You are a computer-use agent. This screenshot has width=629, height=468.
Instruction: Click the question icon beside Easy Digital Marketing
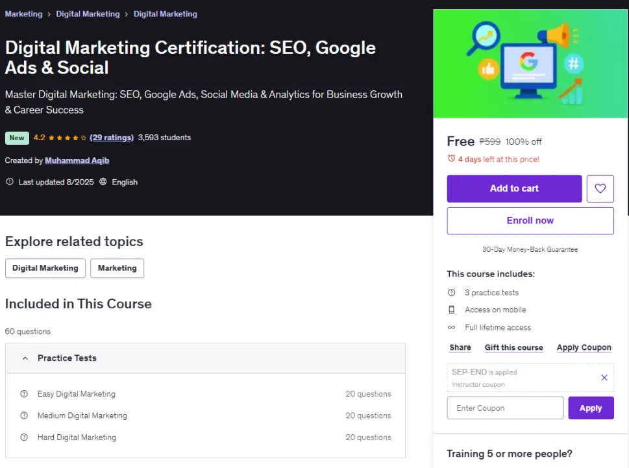pos(24,394)
